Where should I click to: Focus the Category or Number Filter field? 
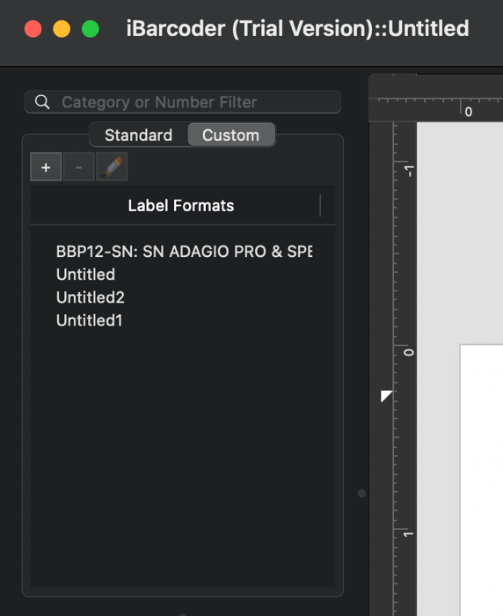coord(183,102)
